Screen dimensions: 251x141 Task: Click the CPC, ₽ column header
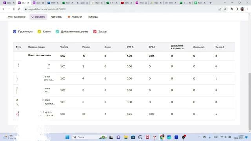[x=152, y=47]
